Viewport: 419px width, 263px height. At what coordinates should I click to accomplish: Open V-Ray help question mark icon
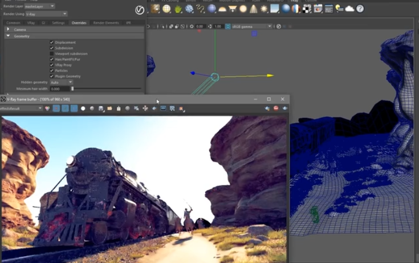360,9
